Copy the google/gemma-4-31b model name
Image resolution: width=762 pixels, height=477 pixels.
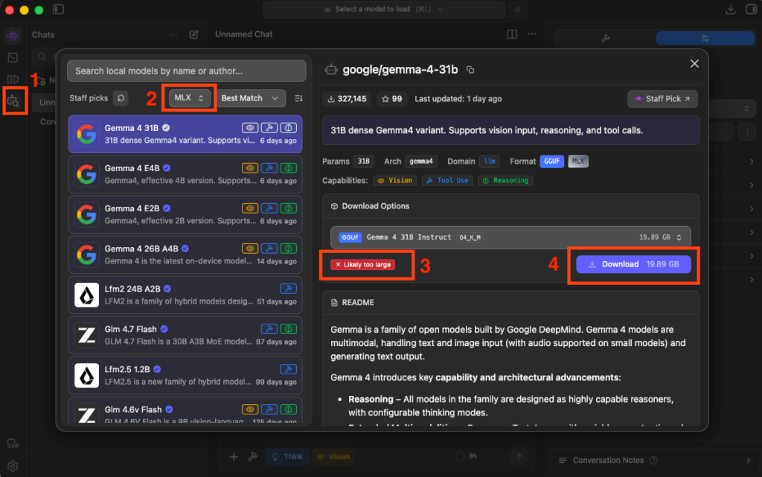[470, 70]
